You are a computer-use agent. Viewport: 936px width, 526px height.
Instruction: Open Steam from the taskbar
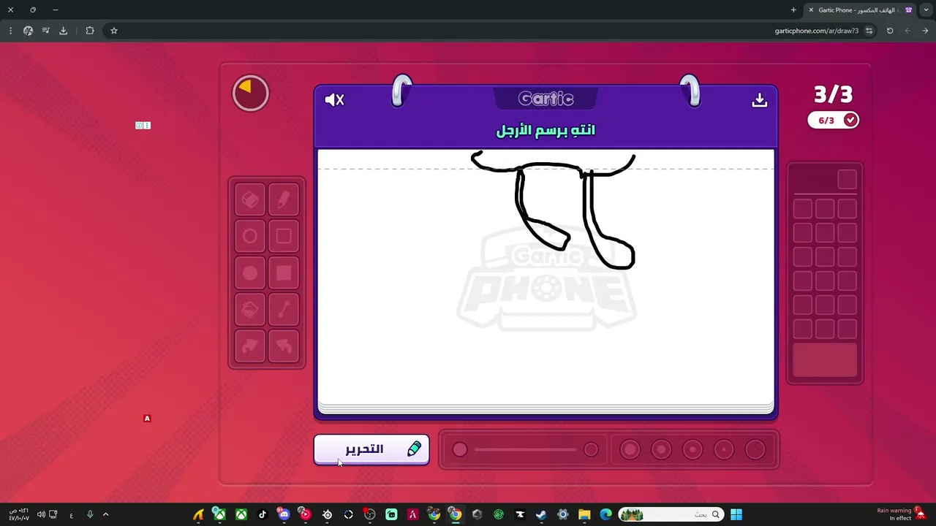541,514
